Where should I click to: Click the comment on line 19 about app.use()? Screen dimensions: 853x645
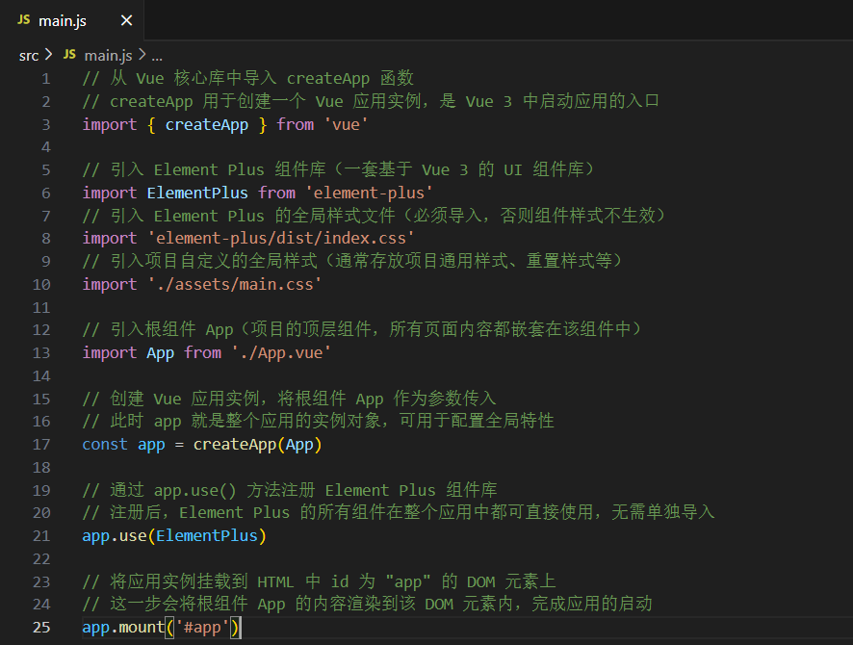click(x=290, y=490)
